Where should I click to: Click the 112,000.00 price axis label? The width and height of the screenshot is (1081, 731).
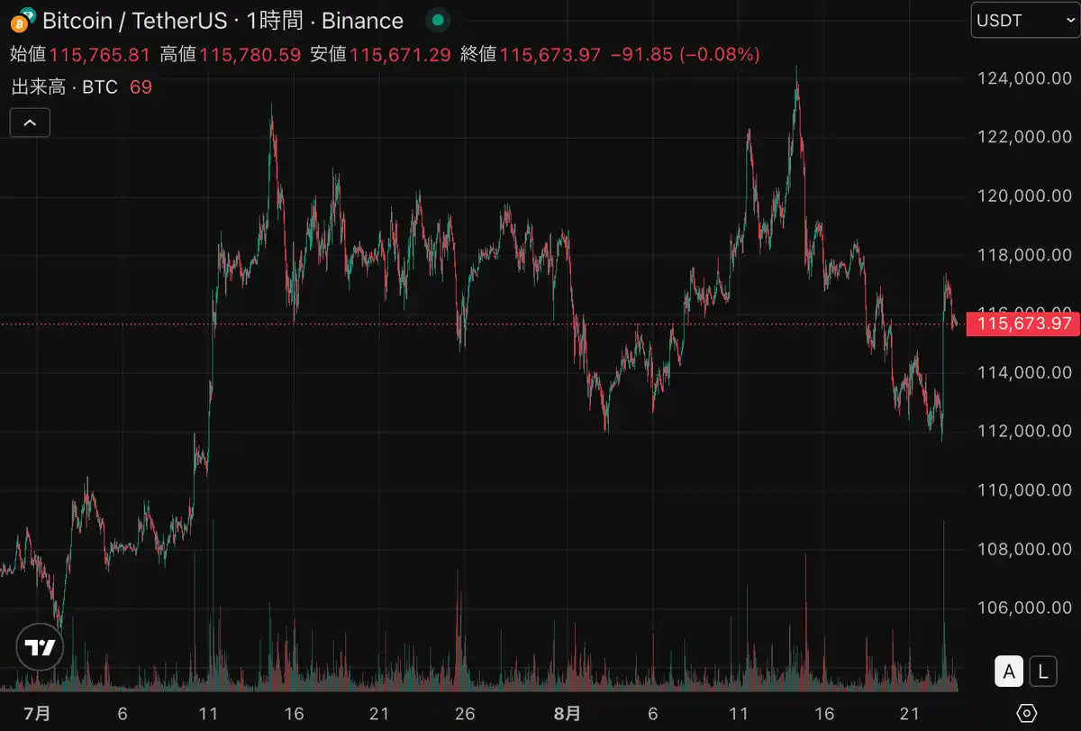pyautogui.click(x=1025, y=431)
